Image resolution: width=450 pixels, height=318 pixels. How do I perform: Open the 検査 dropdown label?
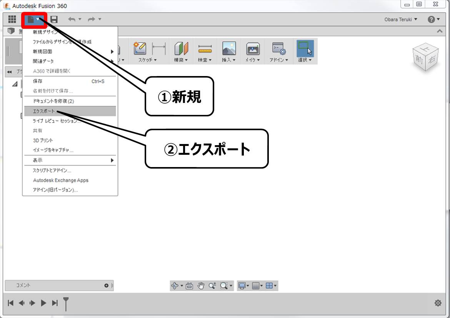pyautogui.click(x=205, y=60)
